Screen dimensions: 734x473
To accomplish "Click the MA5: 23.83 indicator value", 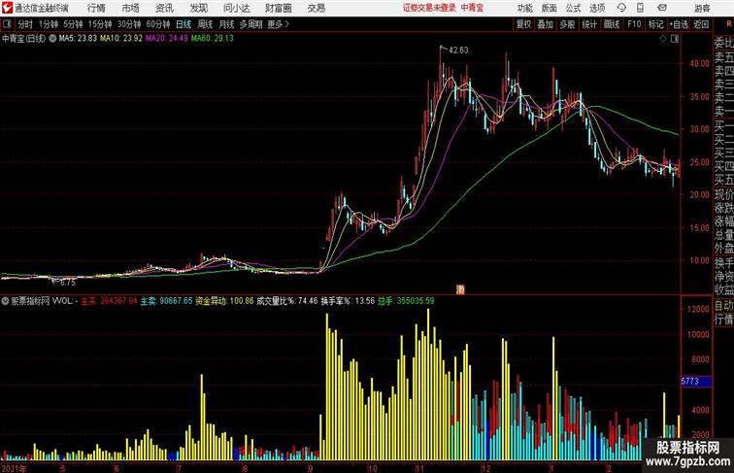I will click(79, 39).
